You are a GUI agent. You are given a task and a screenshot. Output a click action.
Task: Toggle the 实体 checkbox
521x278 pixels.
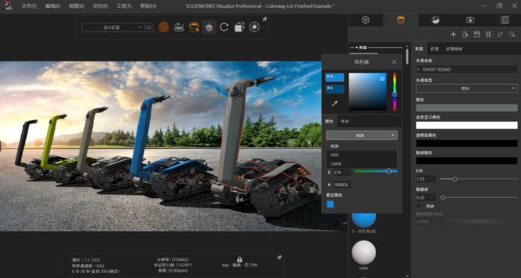(419, 206)
